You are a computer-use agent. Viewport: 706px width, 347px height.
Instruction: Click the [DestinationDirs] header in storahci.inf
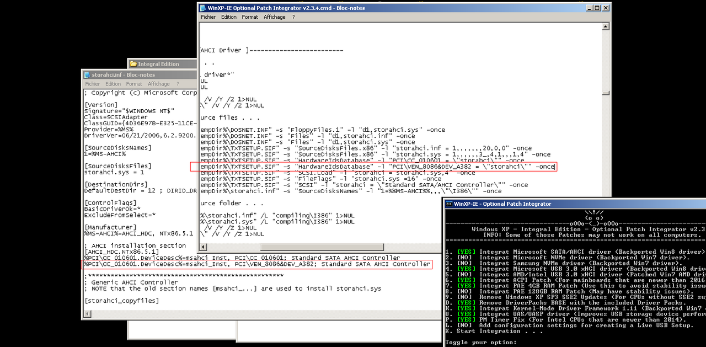115,184
